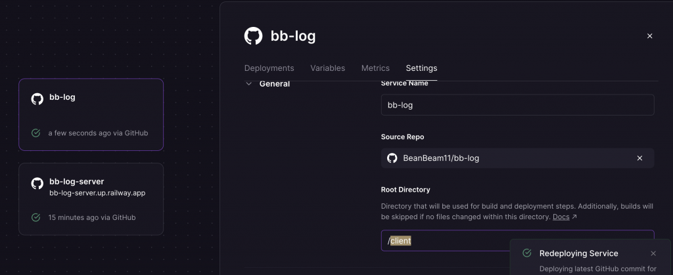Screen dimensions: 673x275
Task: Click GitHub icon on bb-log-server card
Action: 37,184
